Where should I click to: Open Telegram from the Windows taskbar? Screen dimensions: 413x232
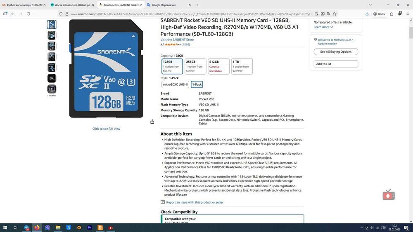[26, 227]
